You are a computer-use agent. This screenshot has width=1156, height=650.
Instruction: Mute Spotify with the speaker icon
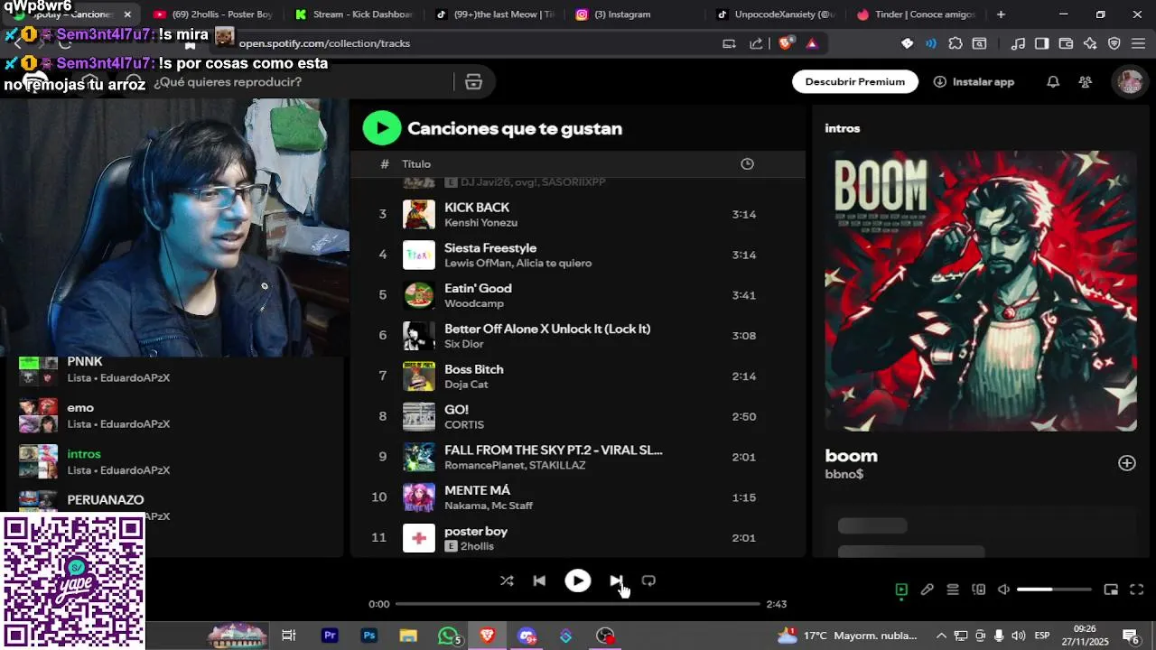coord(1003,590)
